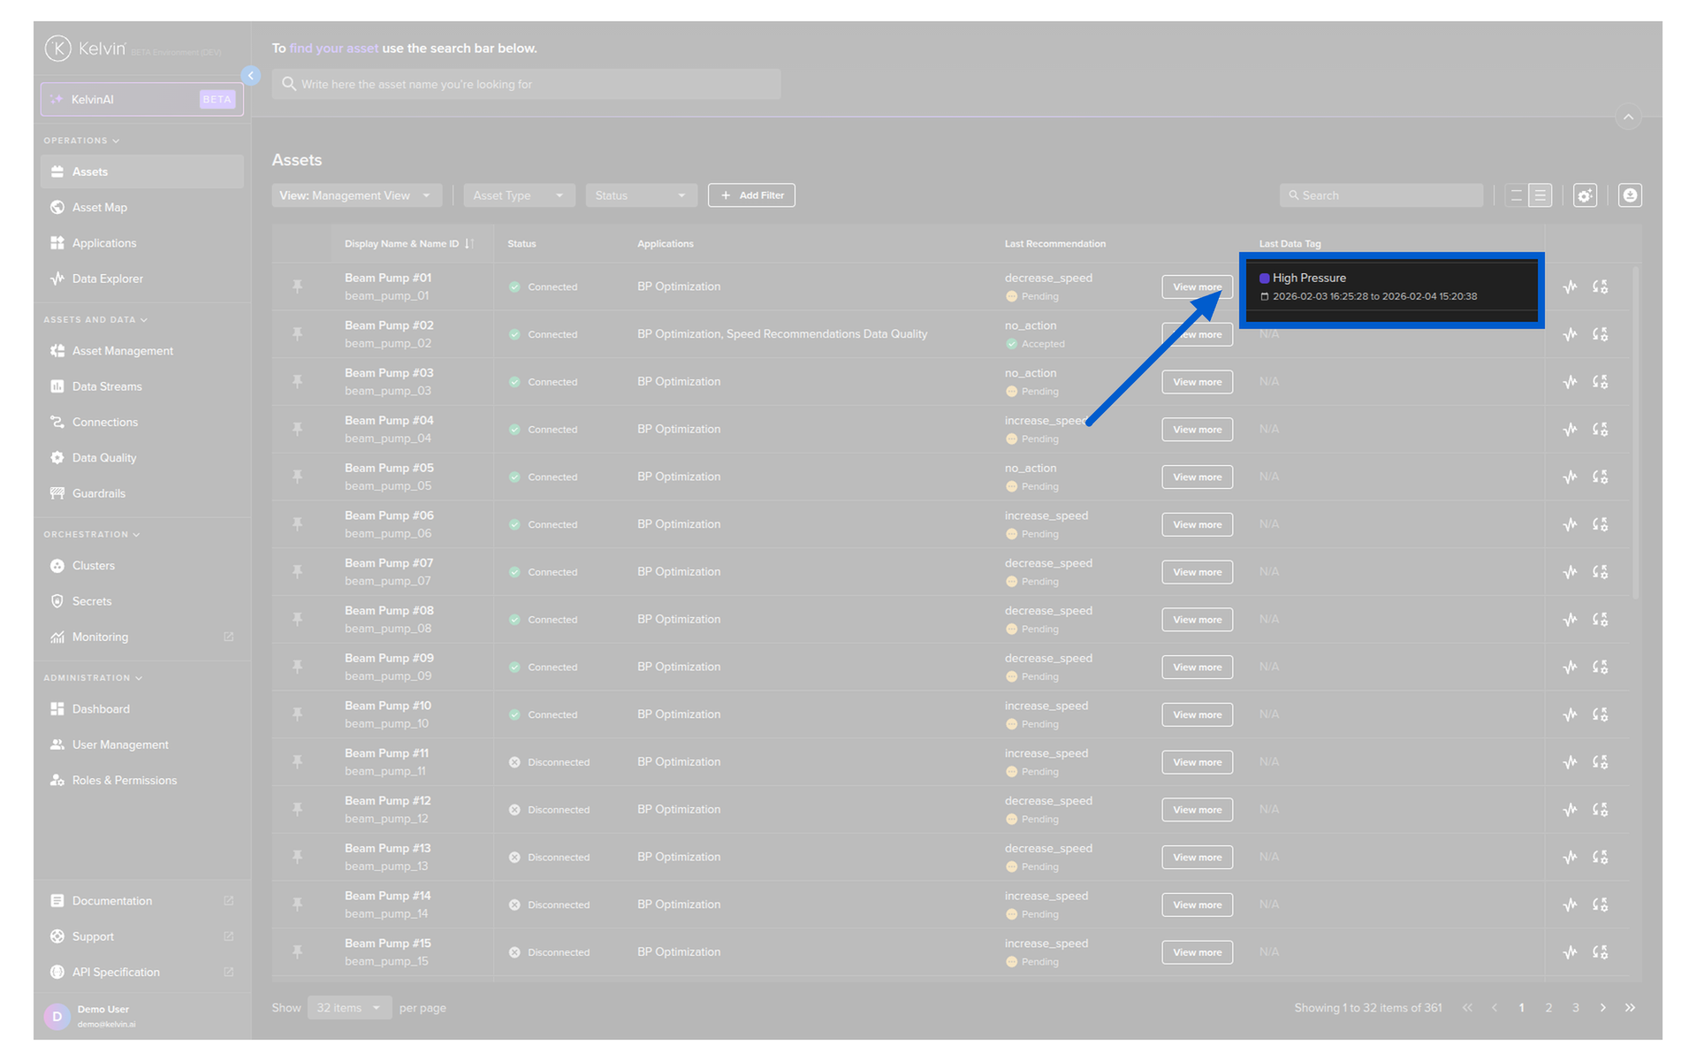Open table settings gear icon
This screenshot has width=1697, height=1061.
click(1585, 195)
